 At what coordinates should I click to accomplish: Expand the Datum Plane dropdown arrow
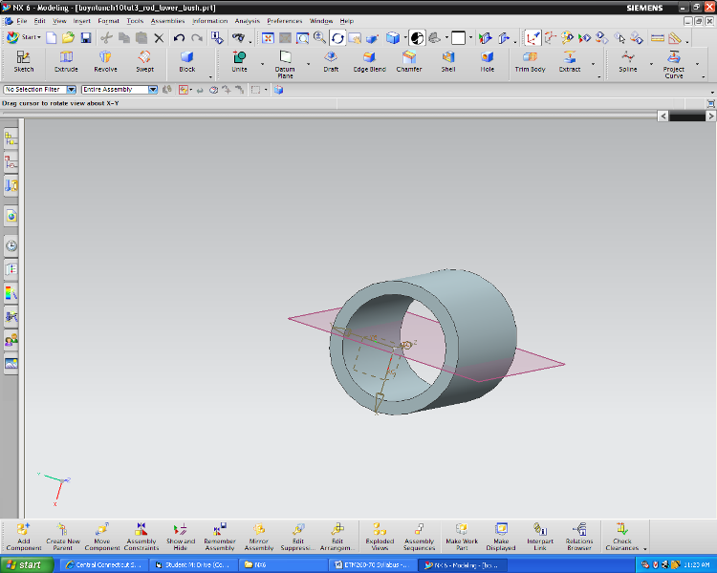pyautogui.click(x=308, y=65)
